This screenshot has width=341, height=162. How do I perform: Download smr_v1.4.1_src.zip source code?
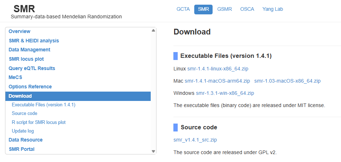pos(195,140)
